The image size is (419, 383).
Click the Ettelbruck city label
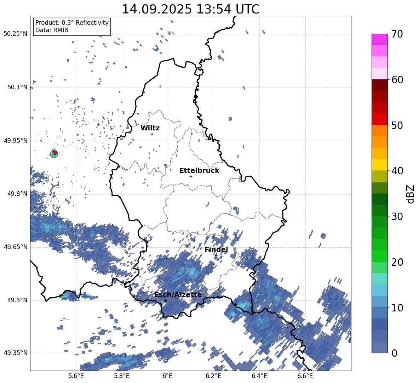pos(199,171)
